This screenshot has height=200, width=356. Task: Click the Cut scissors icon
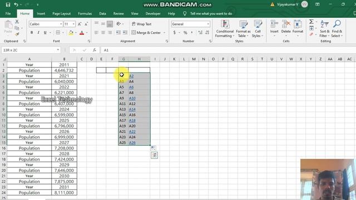[17, 22]
